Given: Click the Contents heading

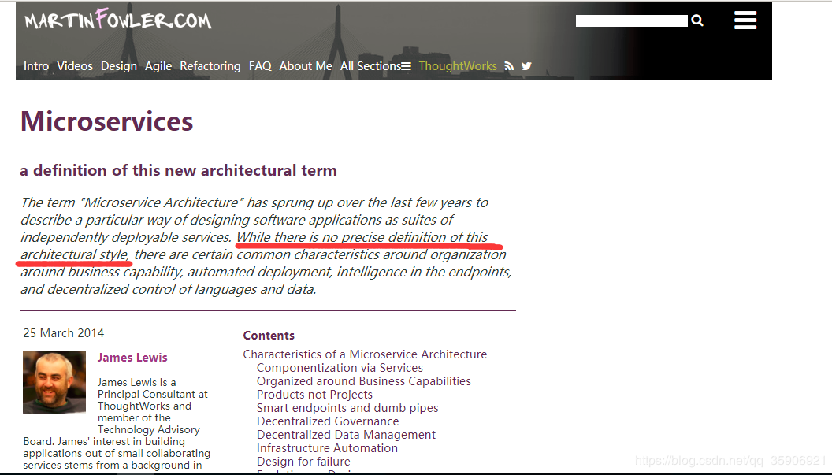Looking at the screenshot, I should (x=269, y=336).
